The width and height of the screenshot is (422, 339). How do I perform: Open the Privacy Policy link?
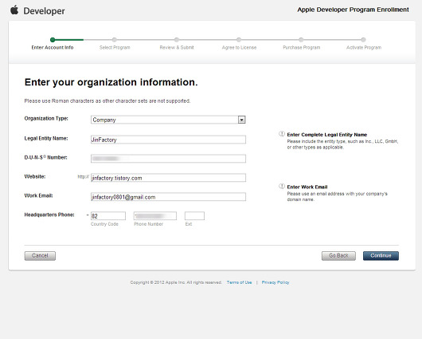point(275,282)
